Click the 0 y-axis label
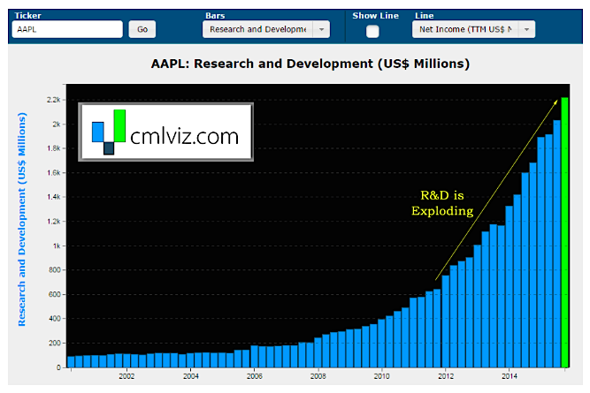The width and height of the screenshot is (590, 393). [x=58, y=367]
